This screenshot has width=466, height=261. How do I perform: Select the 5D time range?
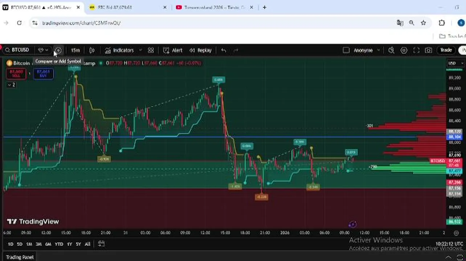coord(20,244)
